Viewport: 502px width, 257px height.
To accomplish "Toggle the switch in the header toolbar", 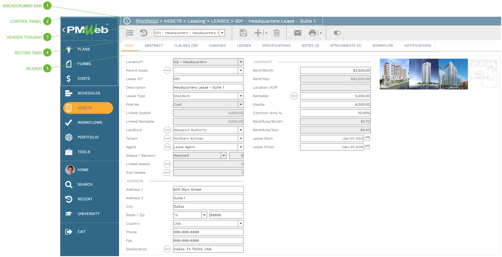I will (x=337, y=33).
